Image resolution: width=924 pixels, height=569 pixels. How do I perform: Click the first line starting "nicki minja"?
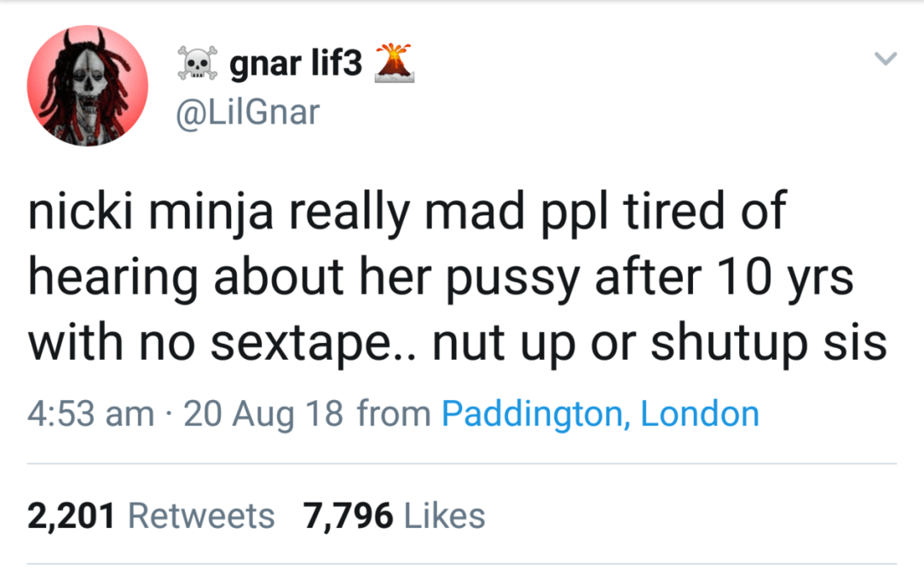coord(407,212)
